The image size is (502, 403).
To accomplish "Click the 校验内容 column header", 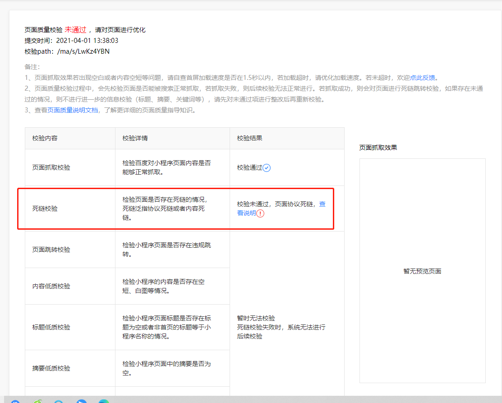I will (45, 139).
